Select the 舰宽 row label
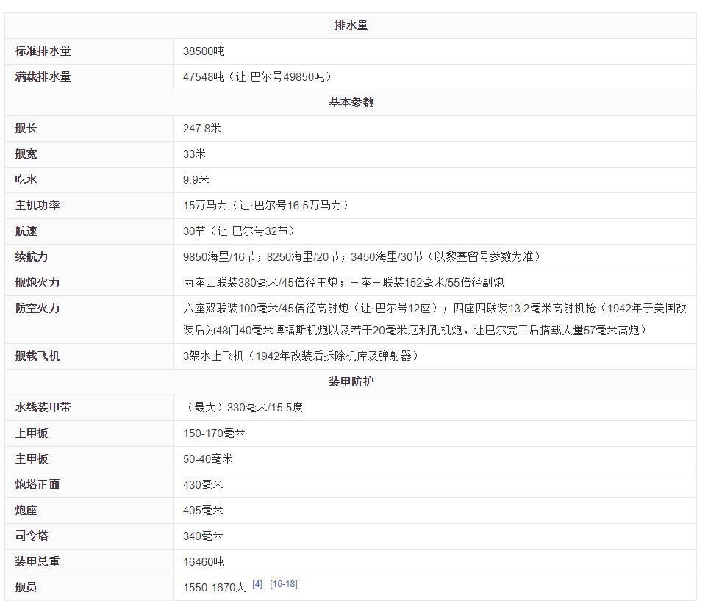The image size is (708, 601). (26, 154)
